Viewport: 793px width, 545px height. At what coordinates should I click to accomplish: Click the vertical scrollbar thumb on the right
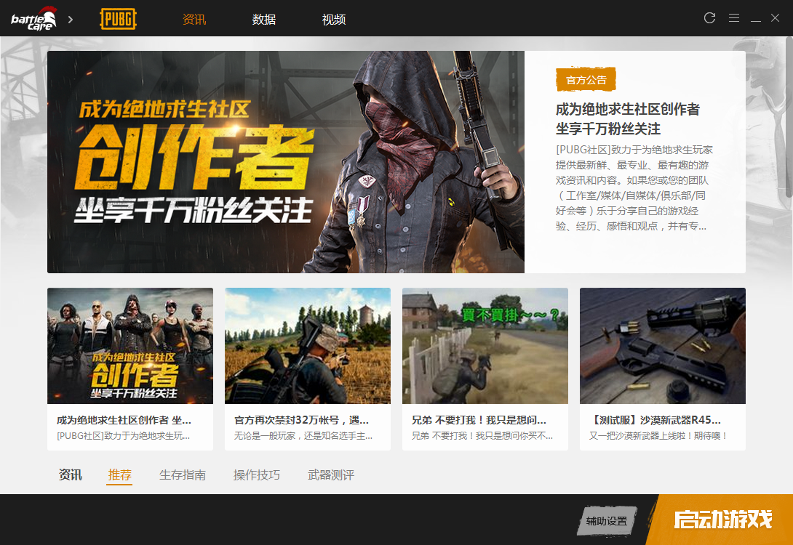pos(789,118)
